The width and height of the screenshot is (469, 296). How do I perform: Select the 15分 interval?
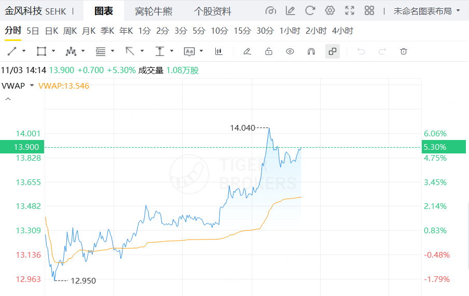point(242,31)
